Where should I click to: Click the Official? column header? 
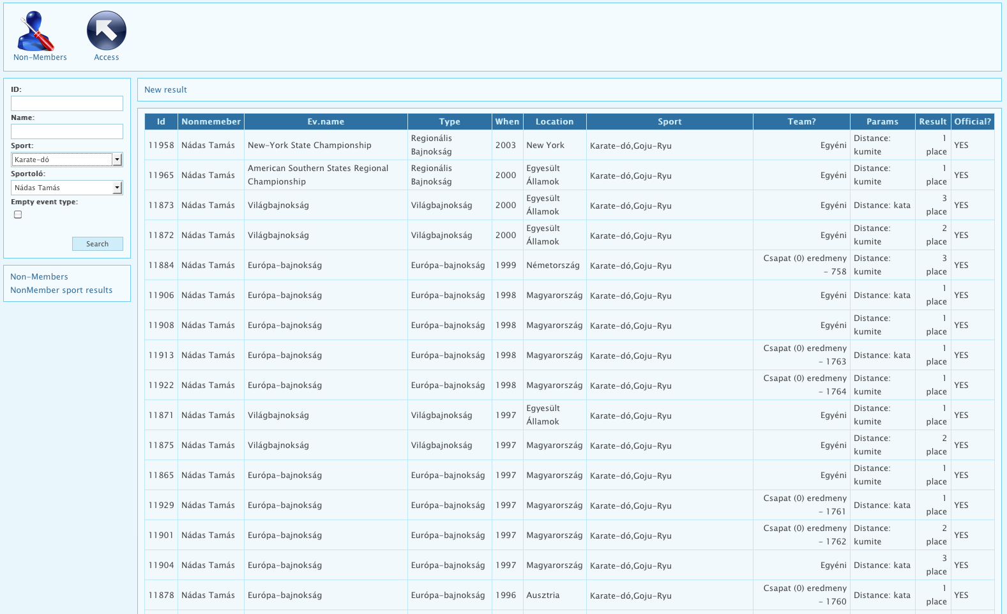pyautogui.click(x=972, y=122)
